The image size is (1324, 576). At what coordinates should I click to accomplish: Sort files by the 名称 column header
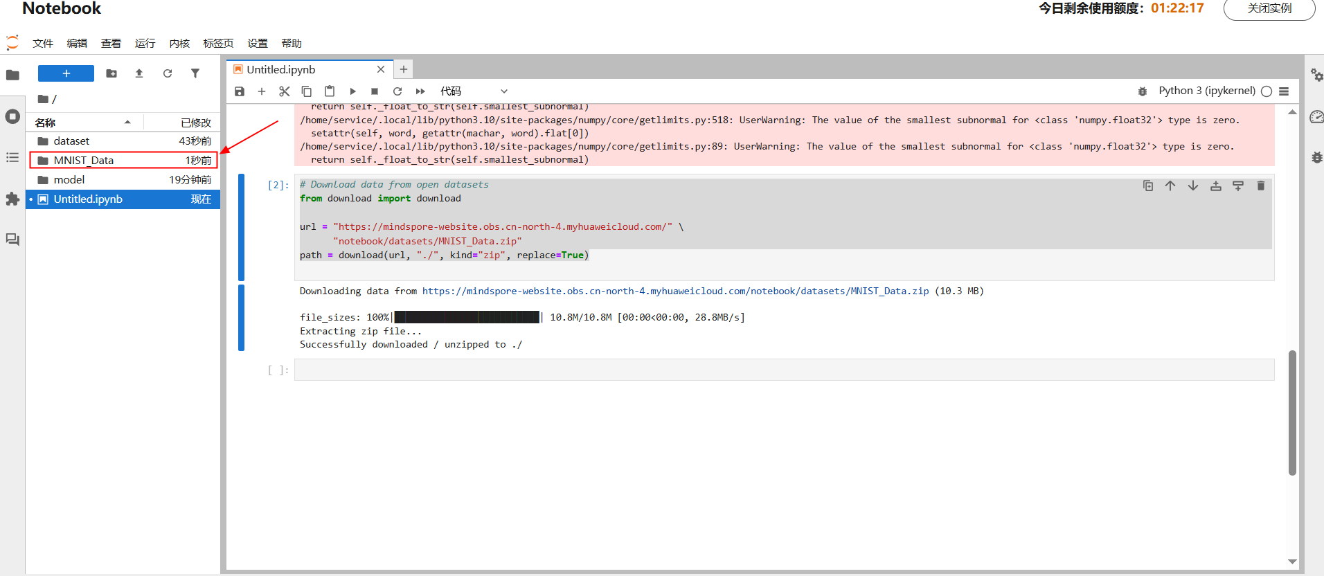pos(46,123)
